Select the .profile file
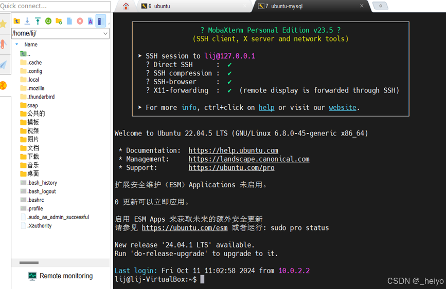 coord(31,208)
